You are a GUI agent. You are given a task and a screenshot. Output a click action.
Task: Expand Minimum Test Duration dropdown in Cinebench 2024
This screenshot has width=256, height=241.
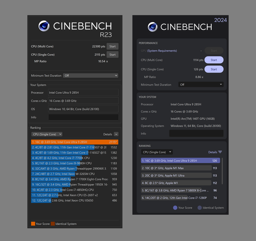(x=201, y=84)
